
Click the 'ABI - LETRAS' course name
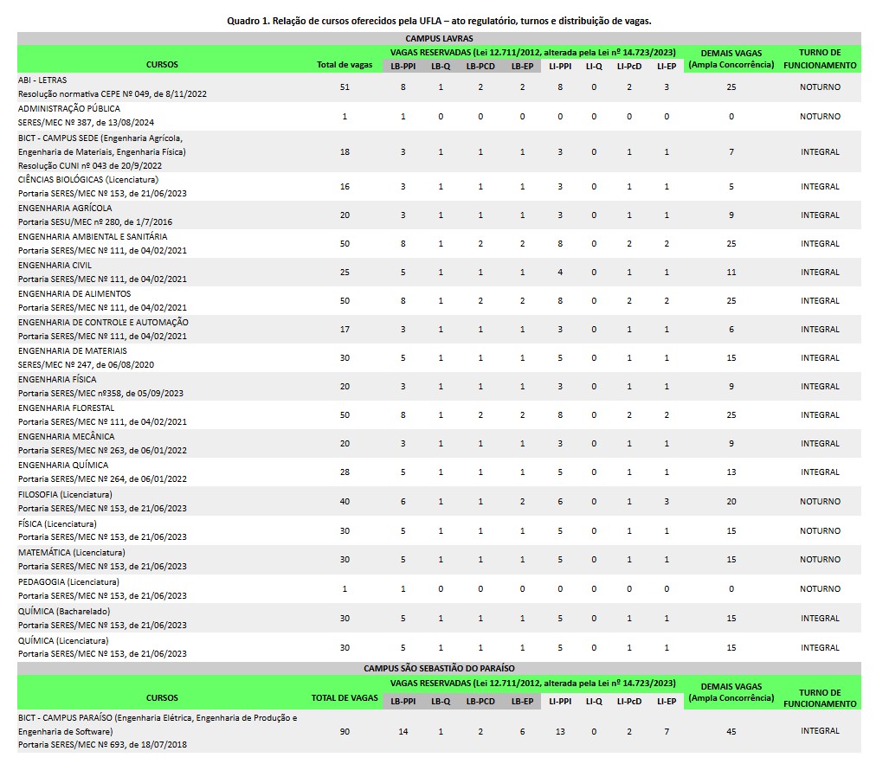coord(42,80)
